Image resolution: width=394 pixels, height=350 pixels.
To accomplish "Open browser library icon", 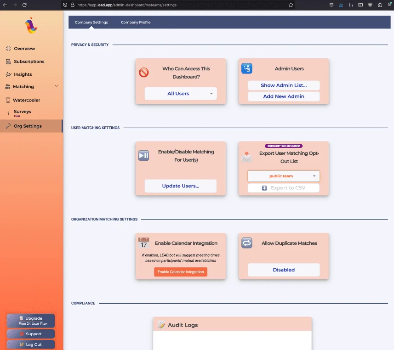I will tap(350, 5).
